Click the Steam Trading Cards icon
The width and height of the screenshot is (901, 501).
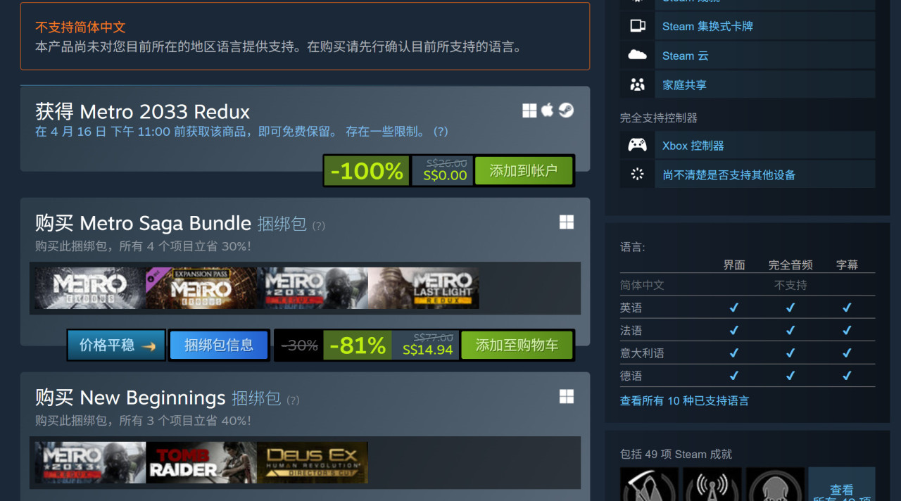(x=638, y=26)
